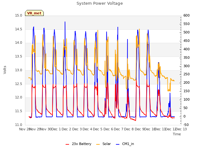Click the Dec 4 date label
Image resolution: width=200 pixels, height=150 pixels.
pos(87,129)
